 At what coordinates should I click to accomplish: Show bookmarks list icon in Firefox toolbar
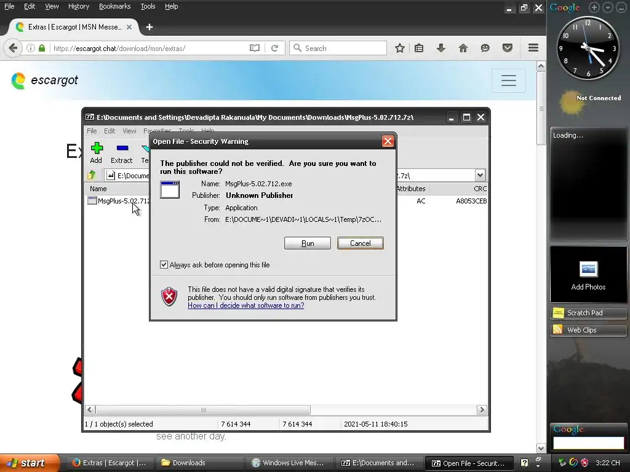[x=419, y=48]
